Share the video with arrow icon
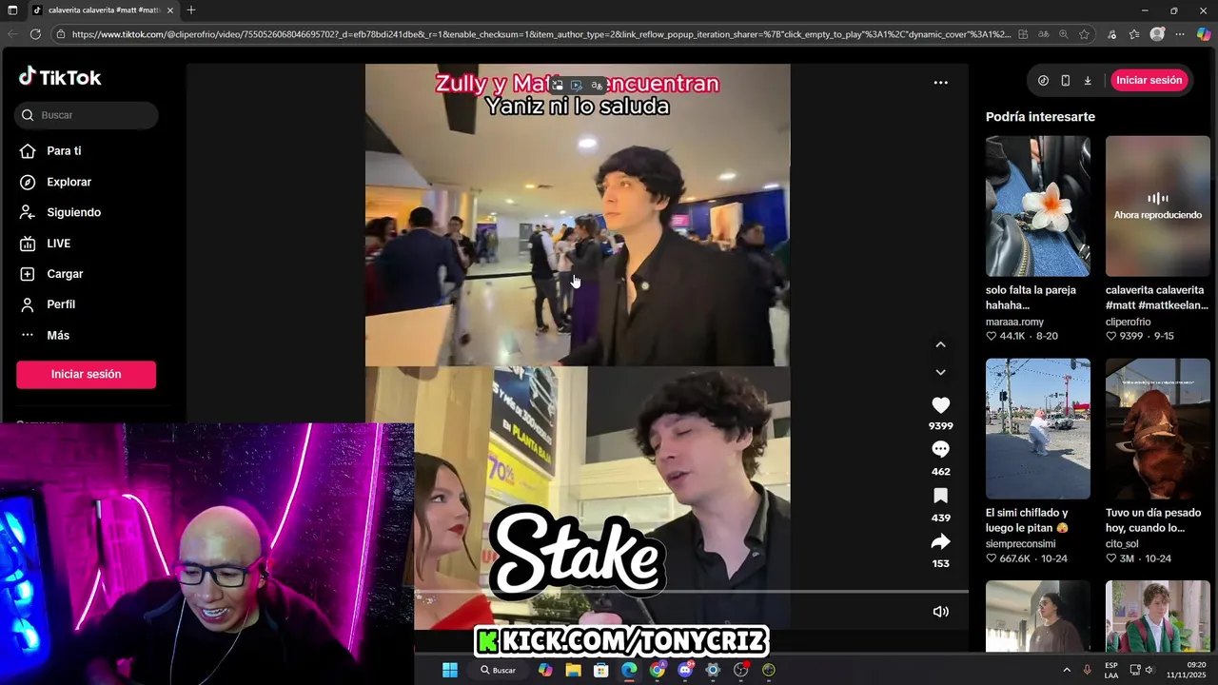Screen dimensions: 1218x685 click(940, 541)
